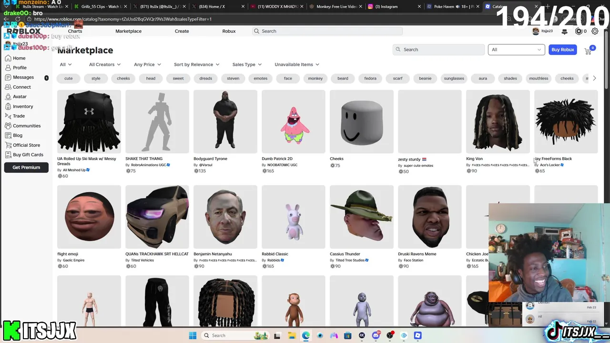Open the Sort by Relevance dropdown
This screenshot has width=610, height=343.
pyautogui.click(x=196, y=64)
